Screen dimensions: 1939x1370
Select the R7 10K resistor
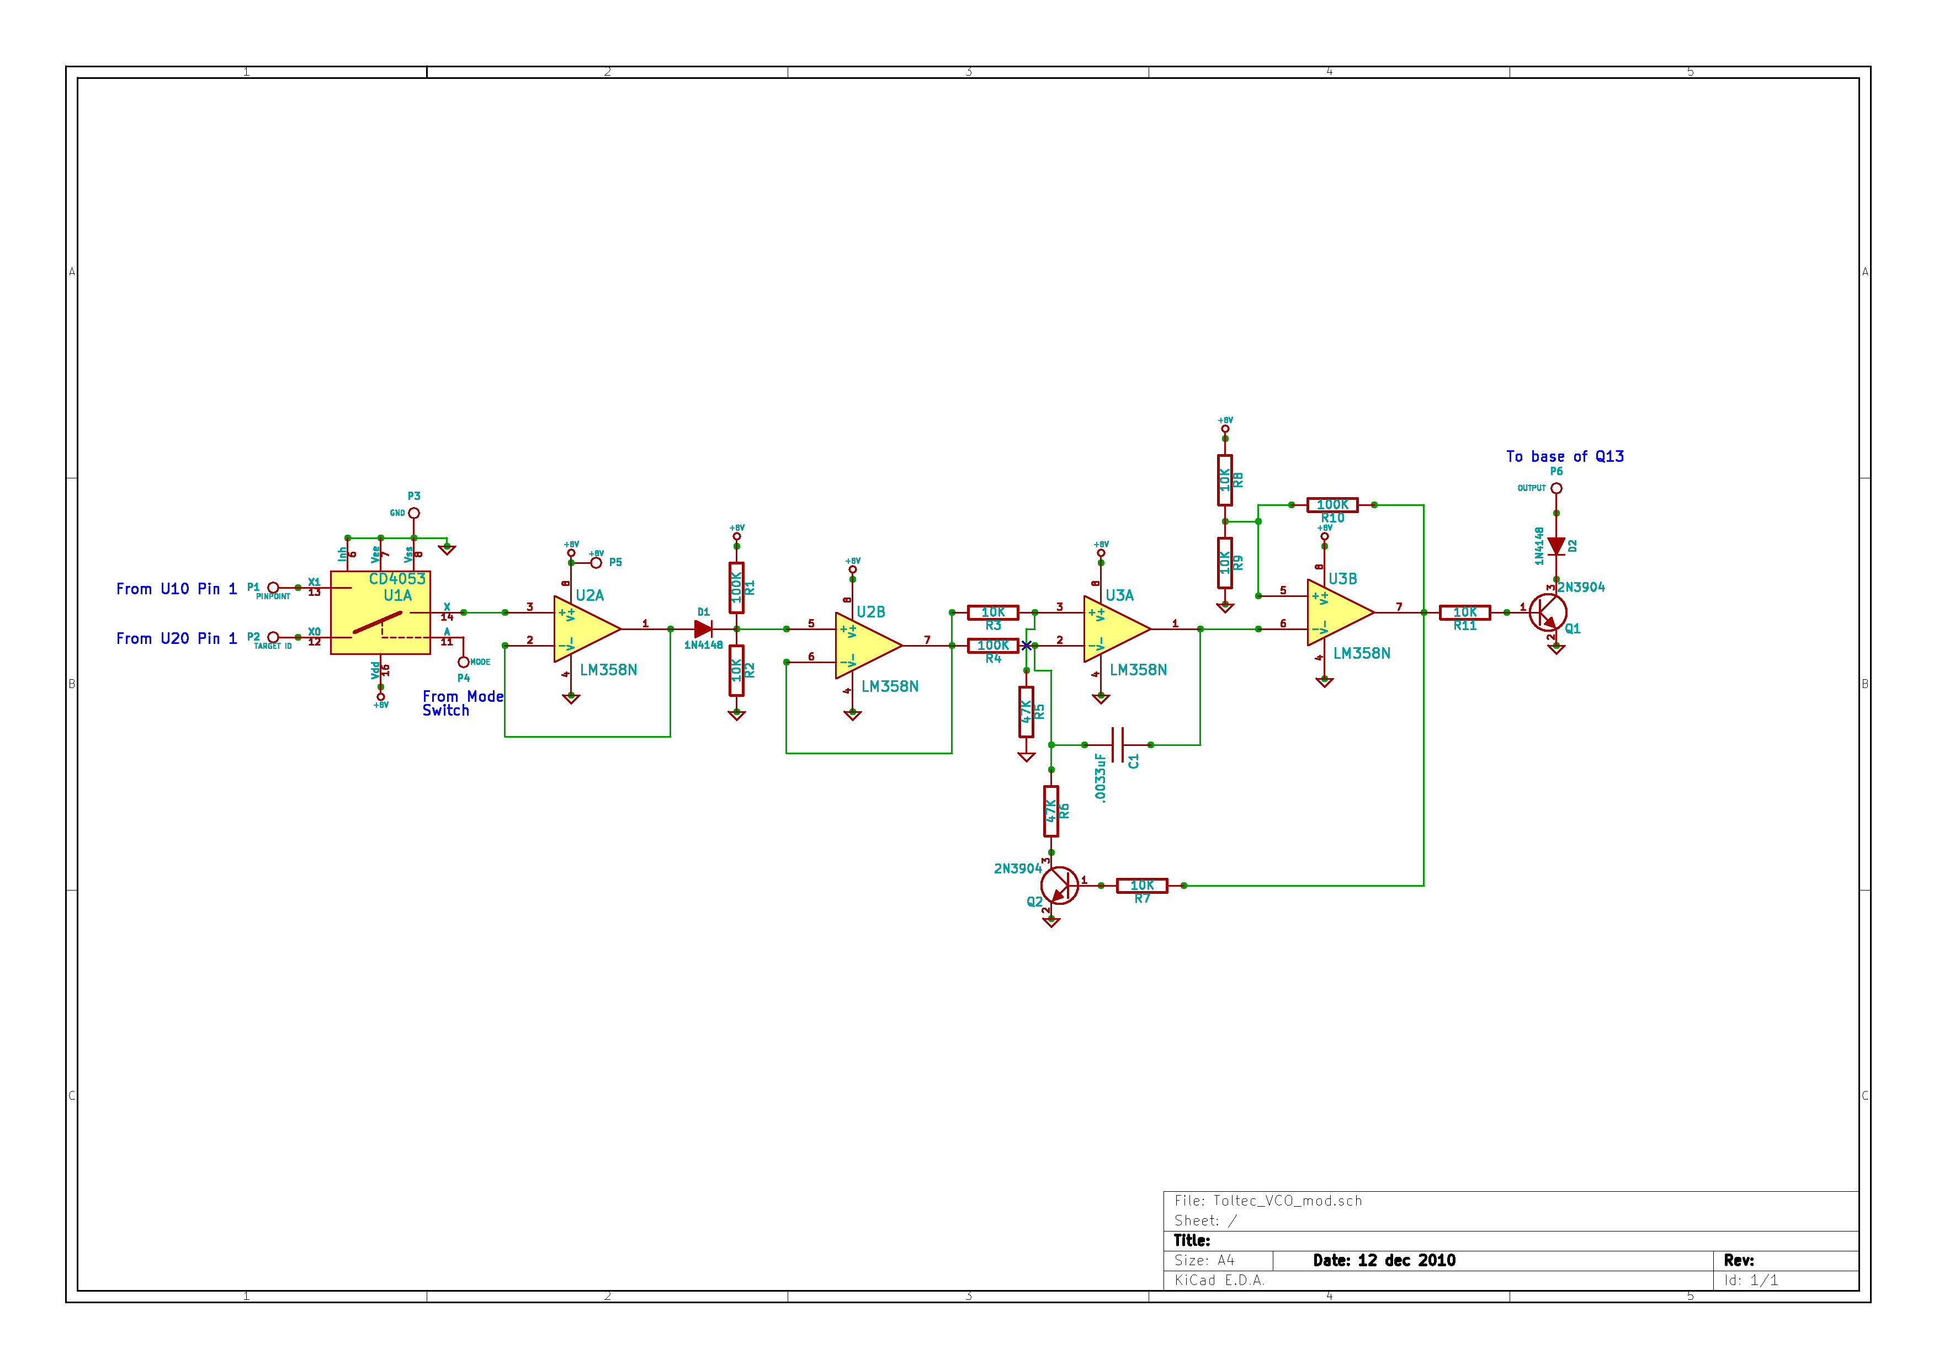tap(1142, 886)
